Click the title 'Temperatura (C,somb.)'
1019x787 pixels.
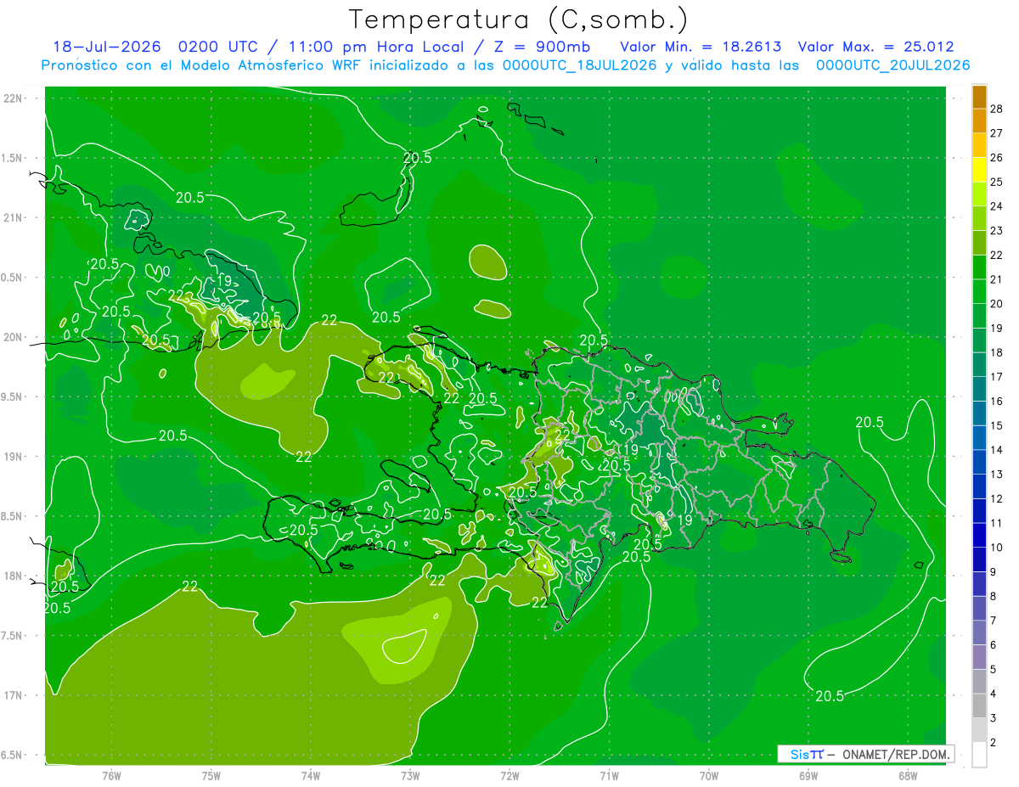[518, 20]
